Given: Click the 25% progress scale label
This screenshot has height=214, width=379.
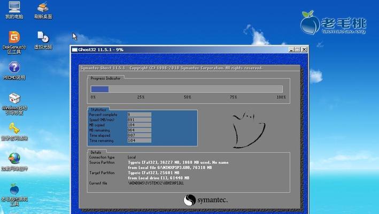Looking at the screenshot, I should point(141,97).
